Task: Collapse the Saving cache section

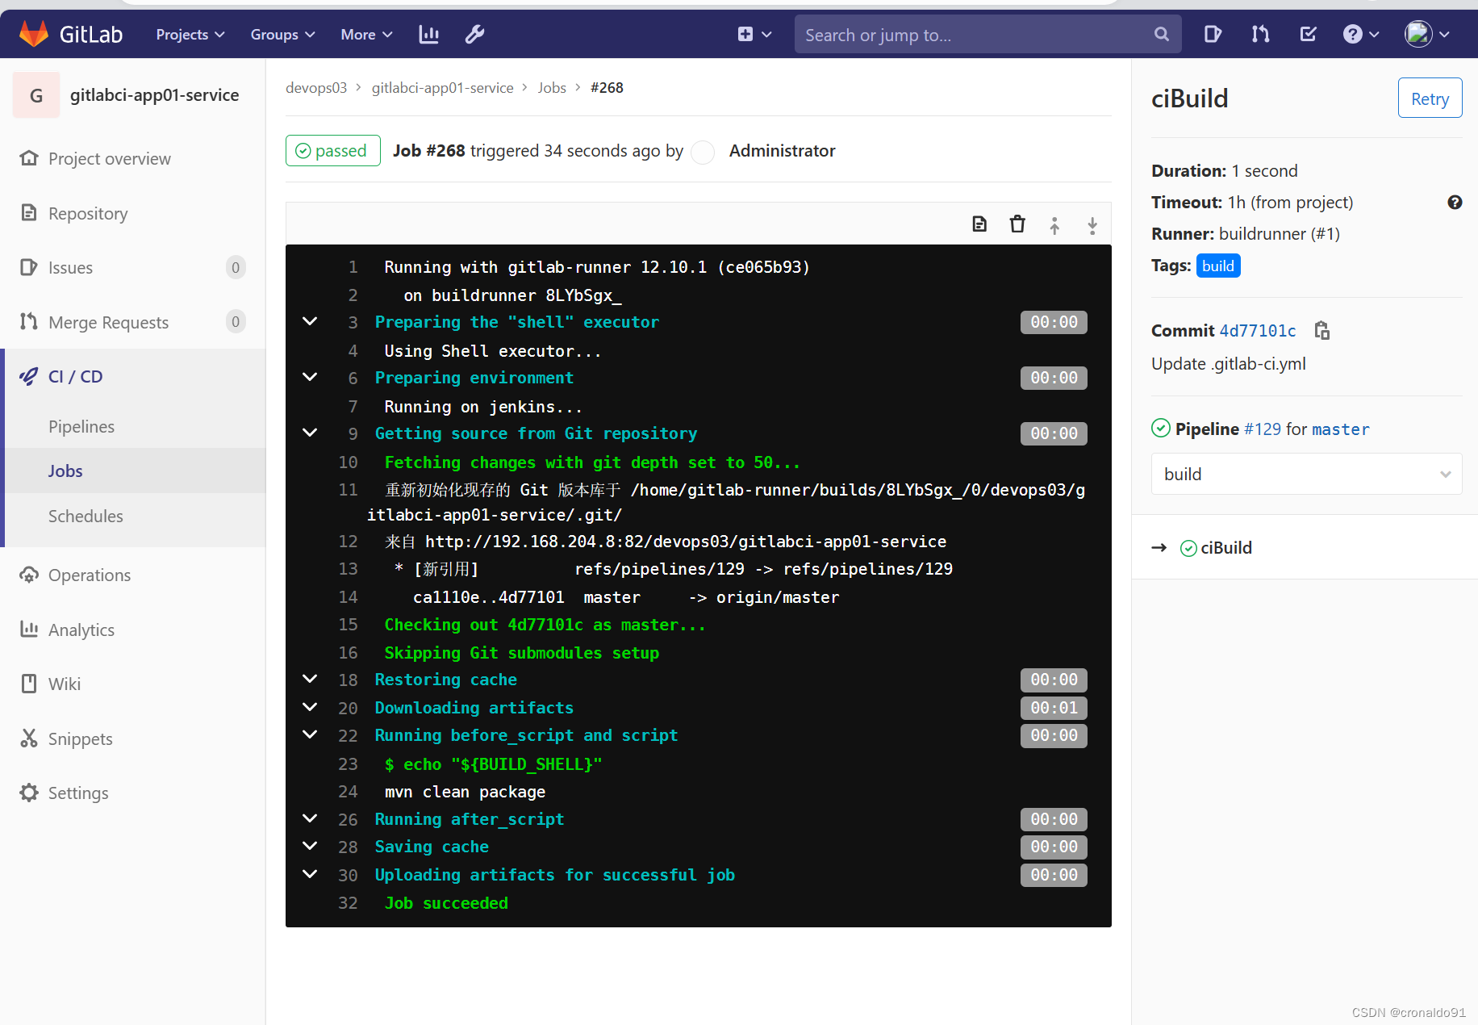Action: 310,846
